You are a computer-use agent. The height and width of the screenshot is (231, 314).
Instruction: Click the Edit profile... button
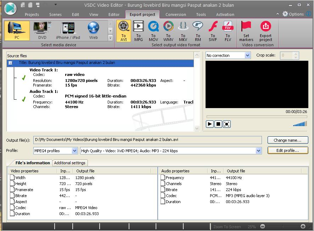tap(287, 150)
